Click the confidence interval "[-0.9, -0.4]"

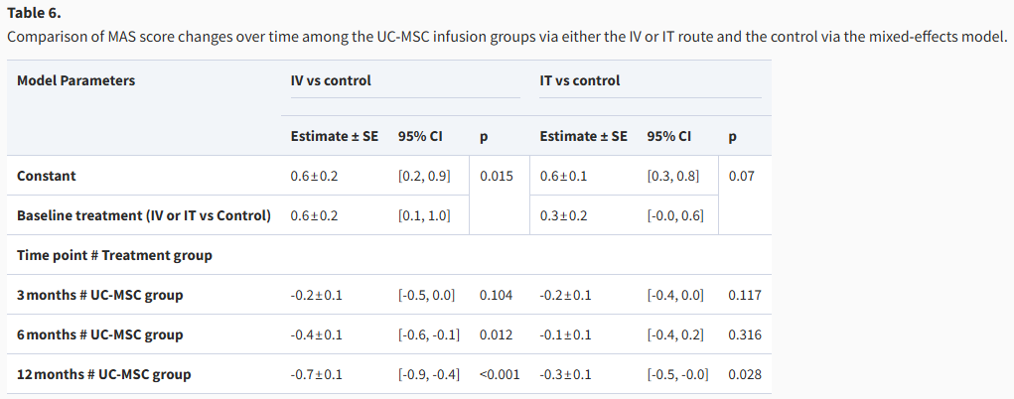[x=428, y=374]
